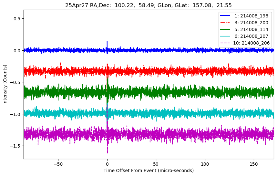The width and height of the screenshot is (277, 176).
Task: Click the blue spike peak at time zero
Action: [107, 42]
